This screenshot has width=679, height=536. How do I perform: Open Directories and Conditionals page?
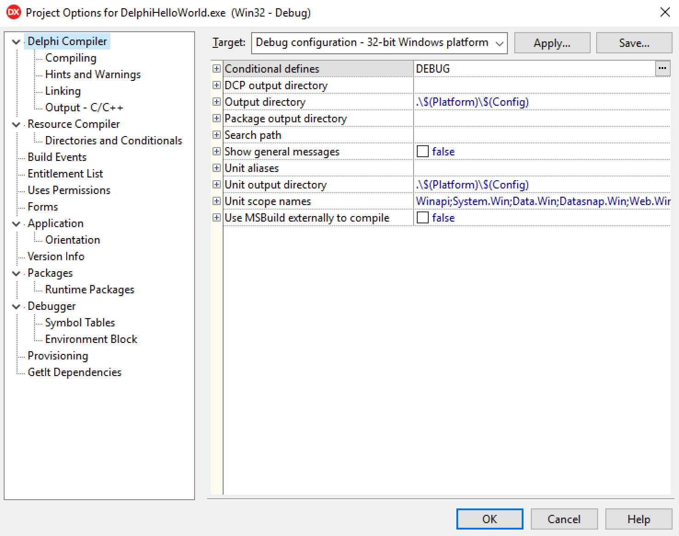114,141
